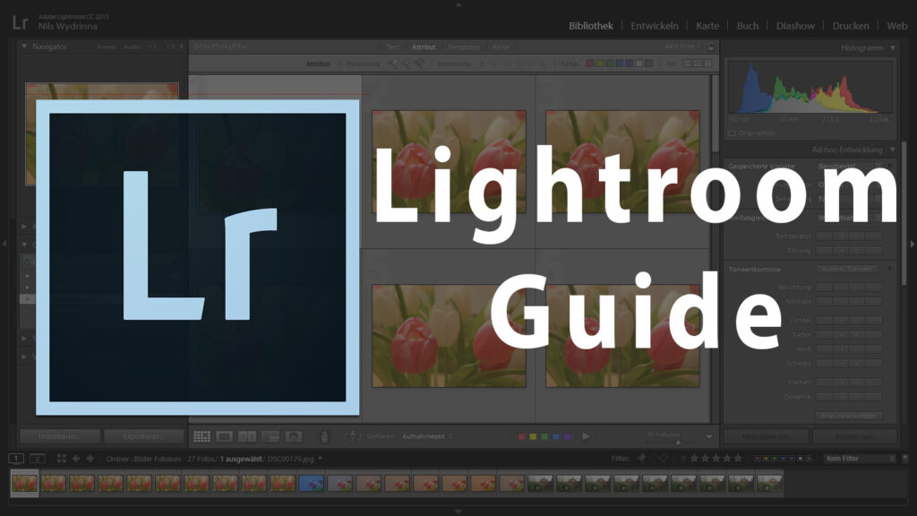Collapse the Navigator panel triangle
Image resolution: width=917 pixels, height=516 pixels.
coord(24,47)
